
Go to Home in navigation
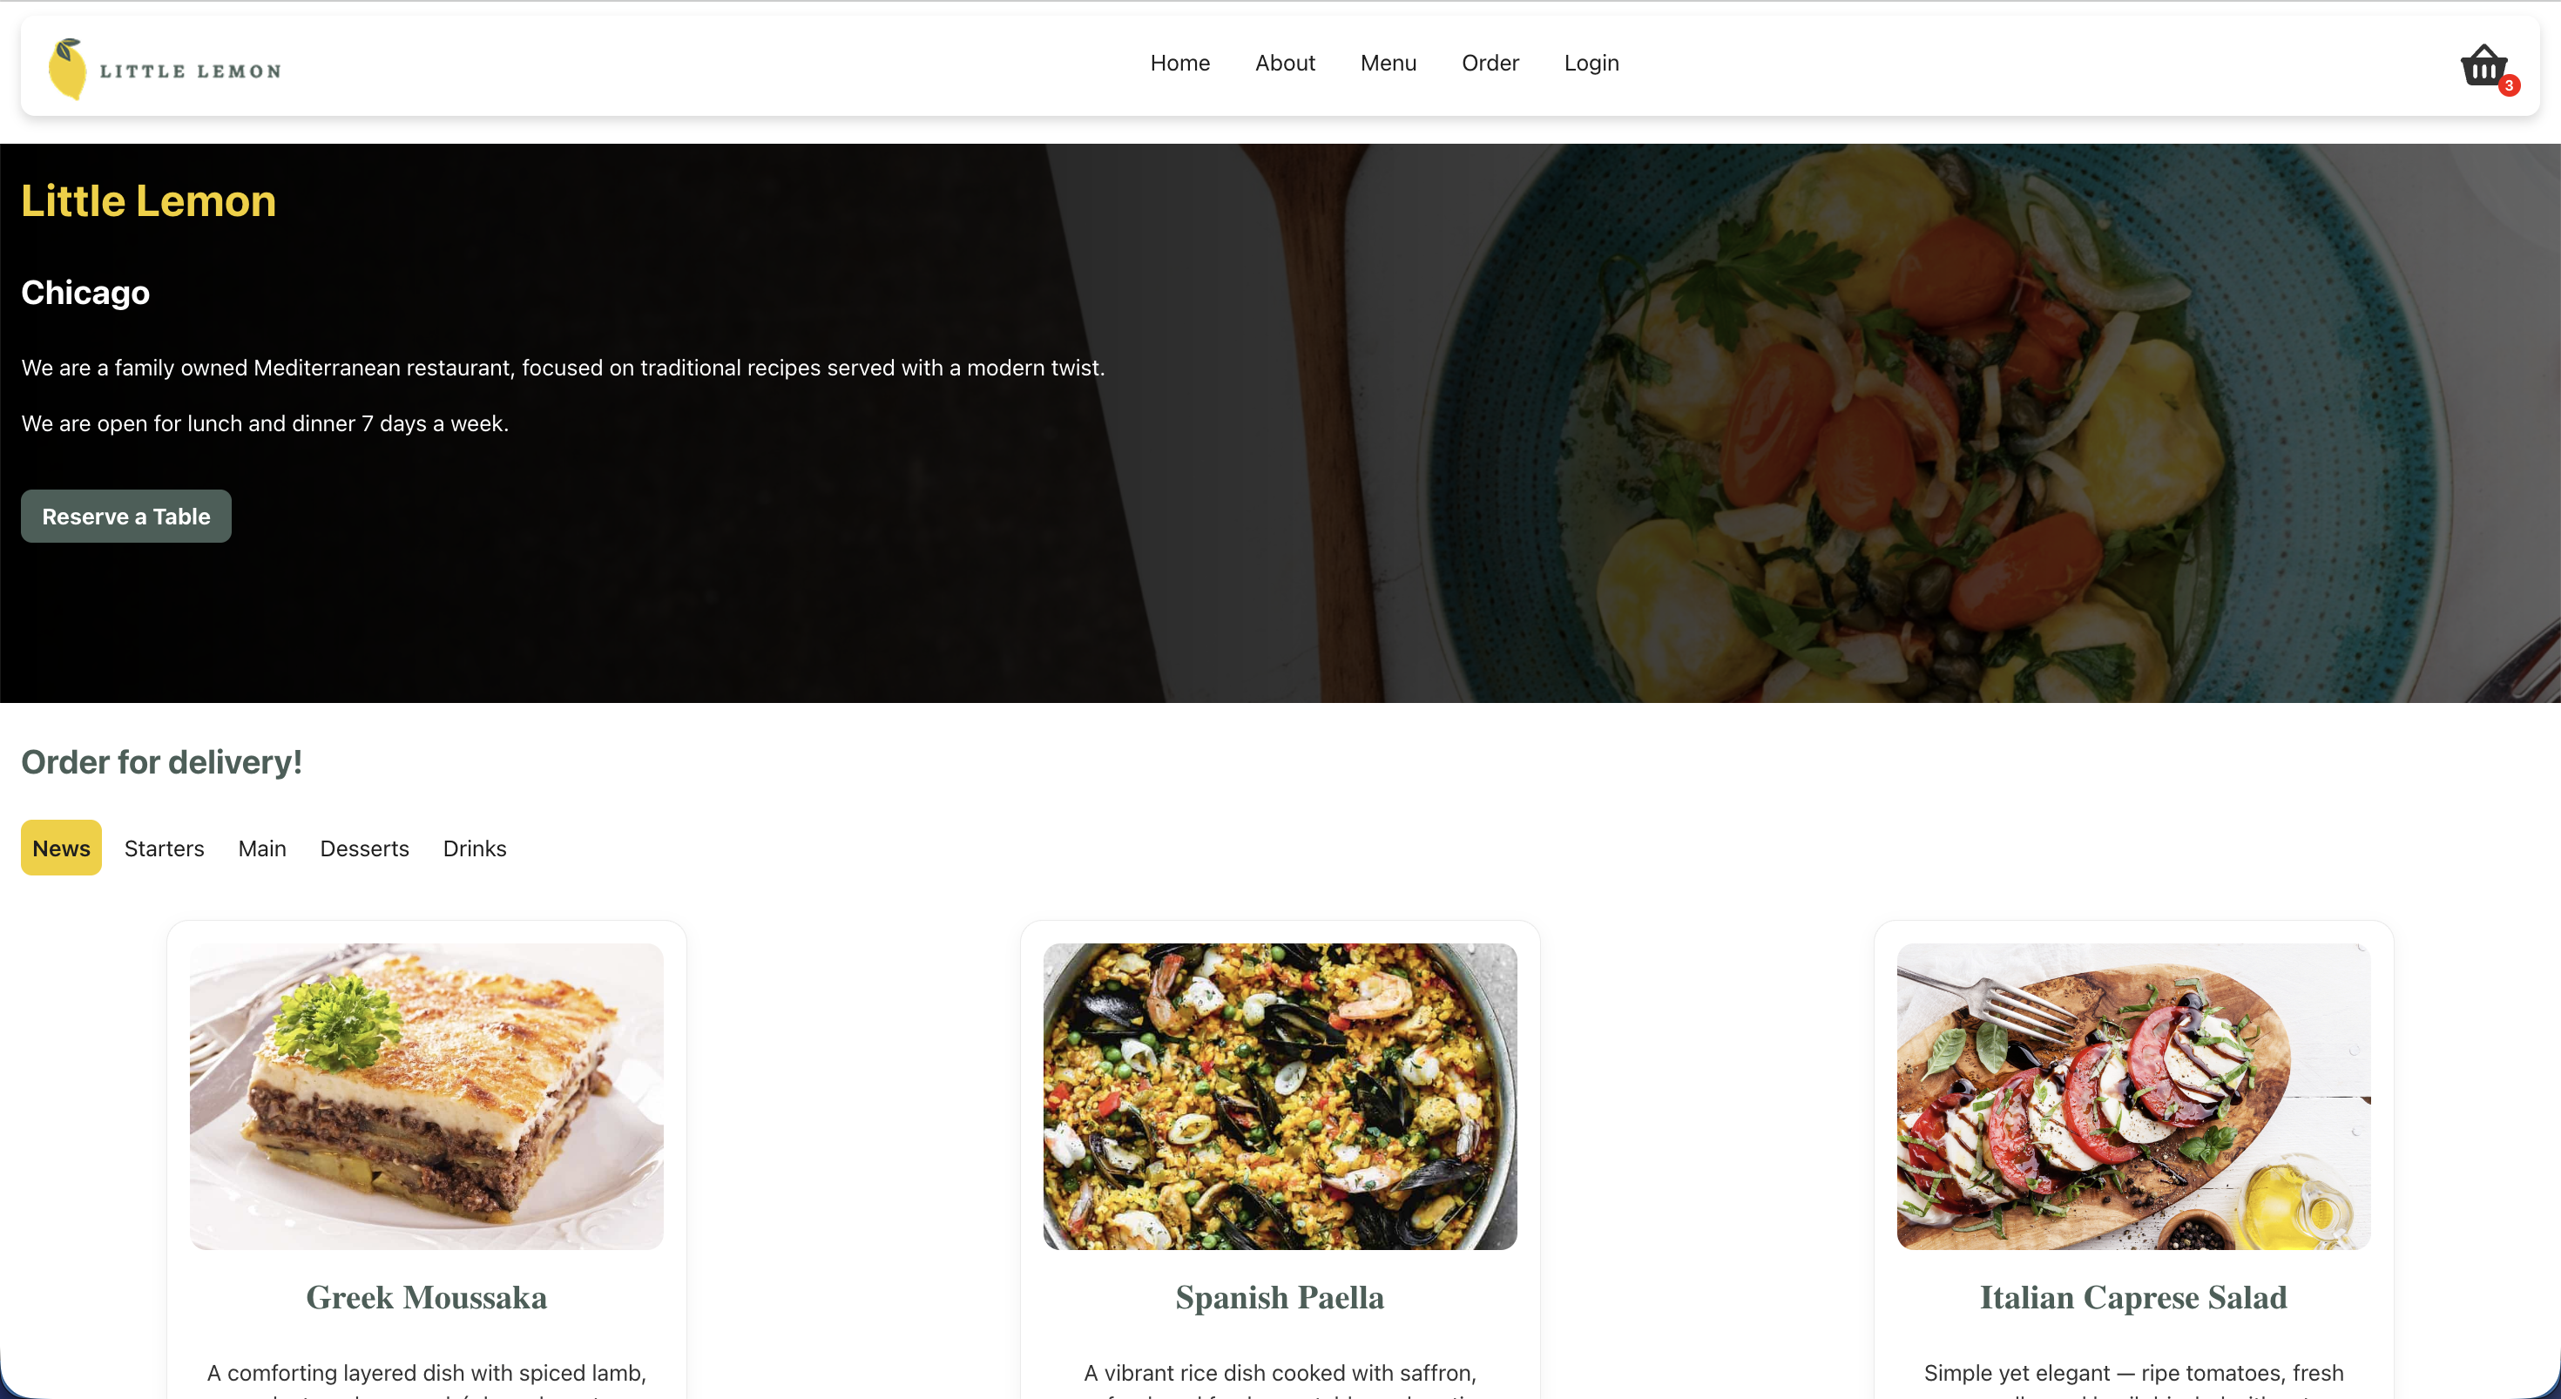click(1180, 63)
